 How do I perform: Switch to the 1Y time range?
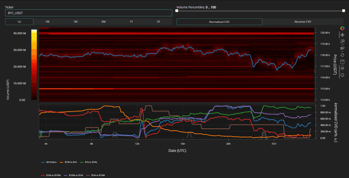coord(131,22)
